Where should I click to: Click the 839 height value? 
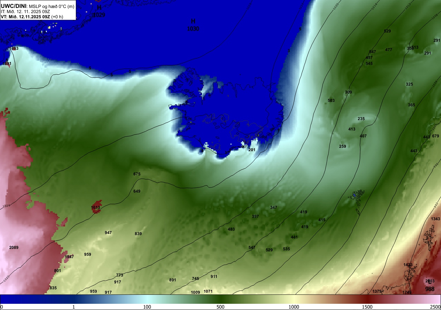138,234
